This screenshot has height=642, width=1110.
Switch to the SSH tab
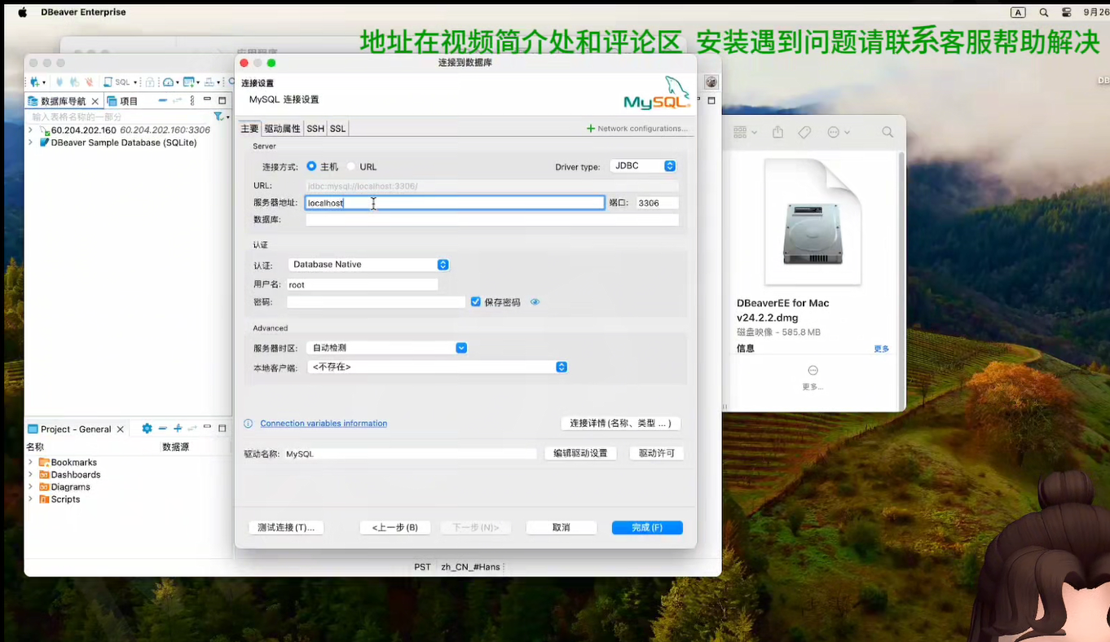coord(315,129)
